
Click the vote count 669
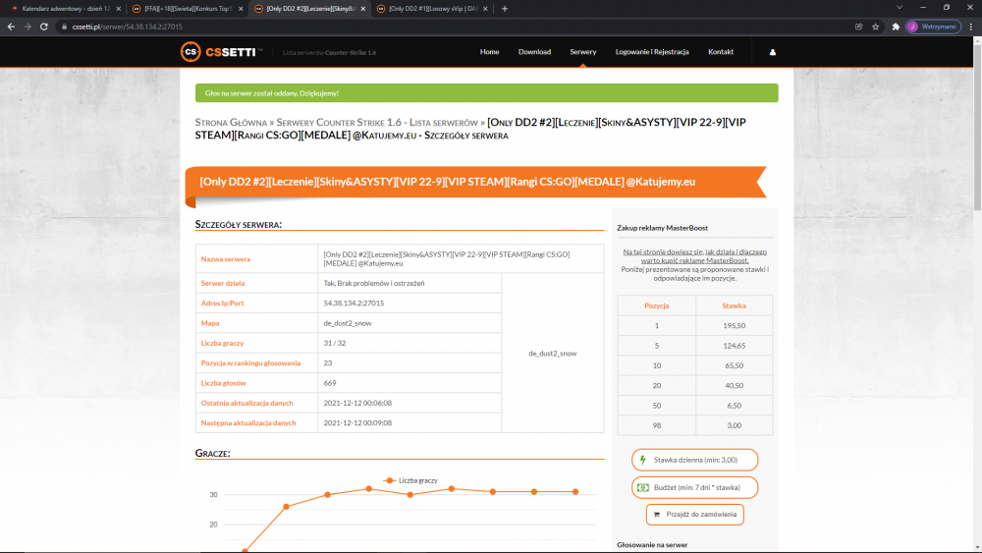[329, 383]
